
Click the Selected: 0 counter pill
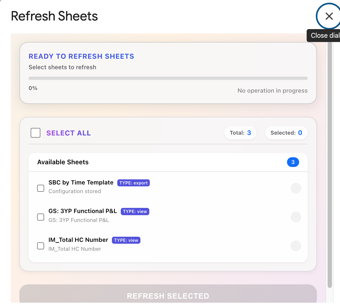pyautogui.click(x=286, y=133)
